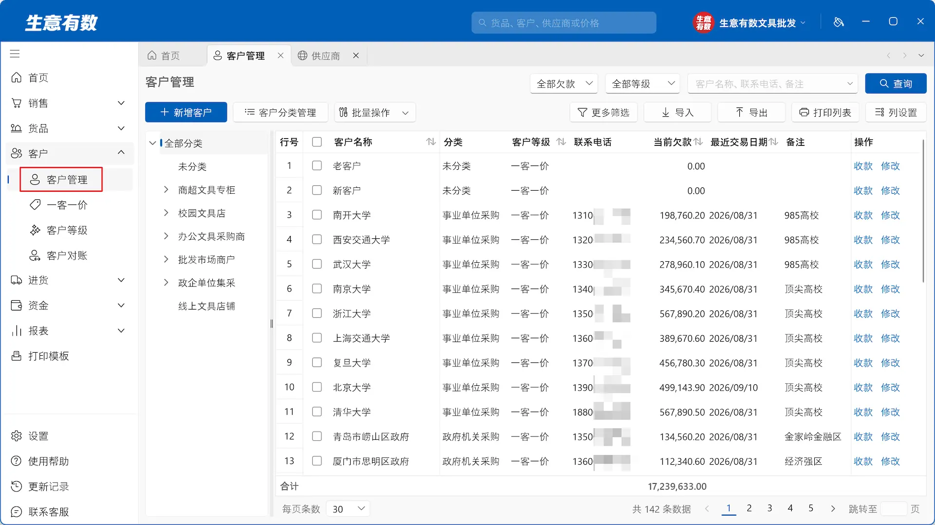
Task: Select the 清华大学 row checkbox
Action: pyautogui.click(x=317, y=412)
